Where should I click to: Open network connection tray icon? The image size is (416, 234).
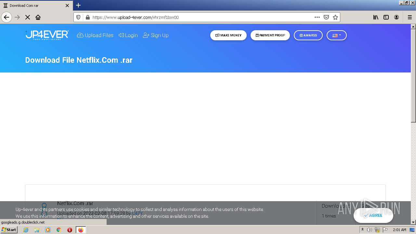pyautogui.click(x=377, y=230)
